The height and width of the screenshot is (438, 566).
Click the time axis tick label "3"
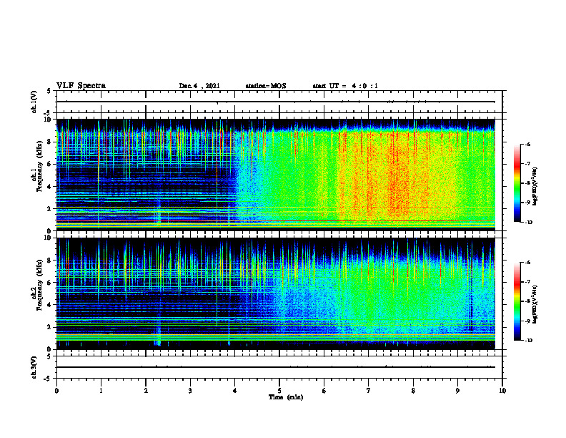point(190,391)
